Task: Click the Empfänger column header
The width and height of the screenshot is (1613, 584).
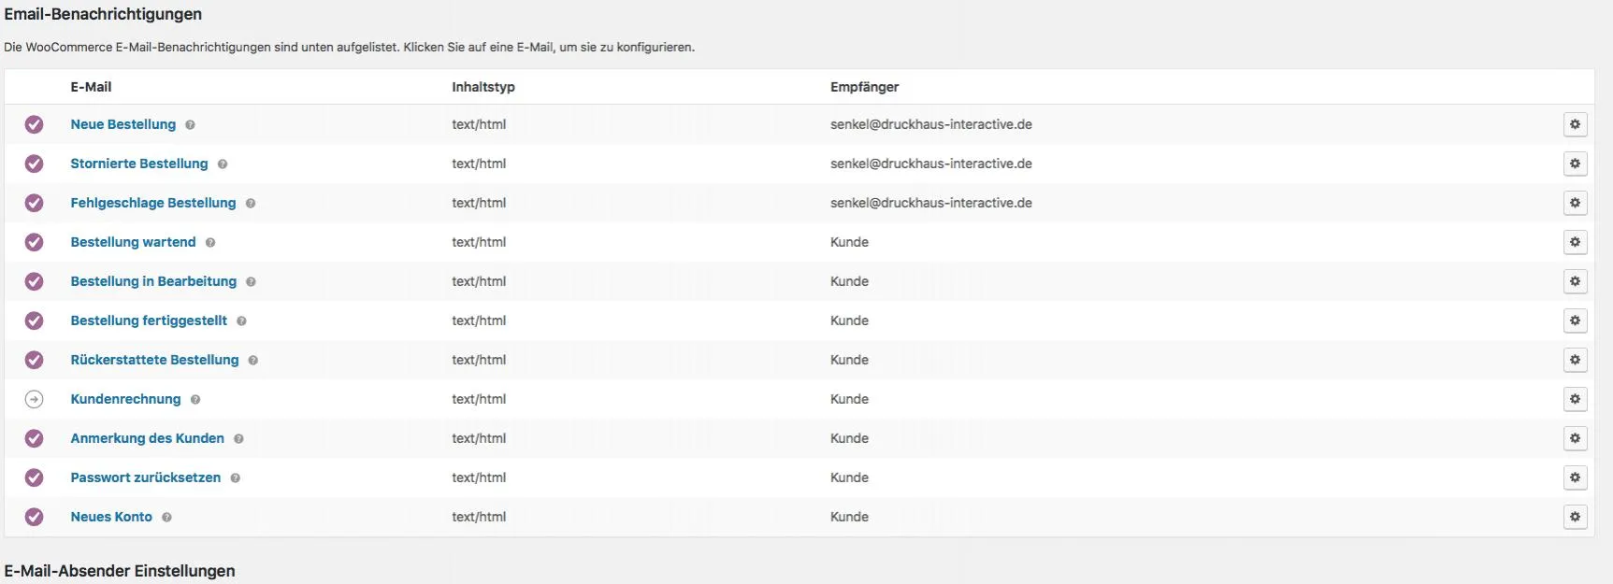Action: click(864, 87)
